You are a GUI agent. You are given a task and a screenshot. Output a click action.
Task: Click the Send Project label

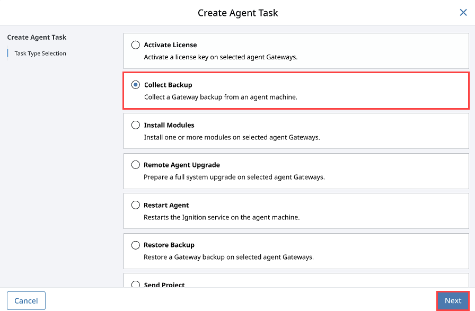coord(164,285)
